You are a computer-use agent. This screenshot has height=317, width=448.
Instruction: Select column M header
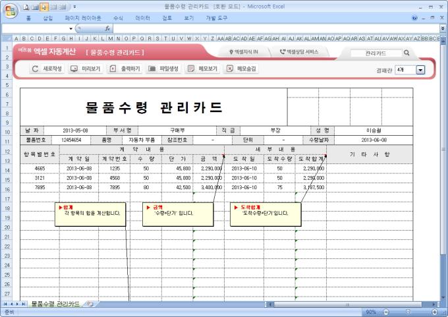click(110, 38)
